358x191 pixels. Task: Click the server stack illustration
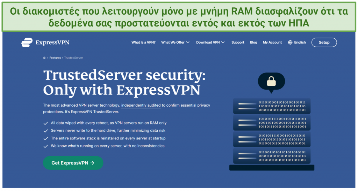pos(272,134)
